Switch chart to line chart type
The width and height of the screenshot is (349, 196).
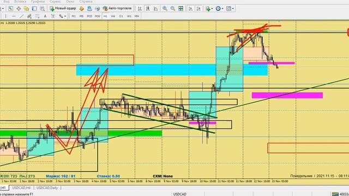156,9
